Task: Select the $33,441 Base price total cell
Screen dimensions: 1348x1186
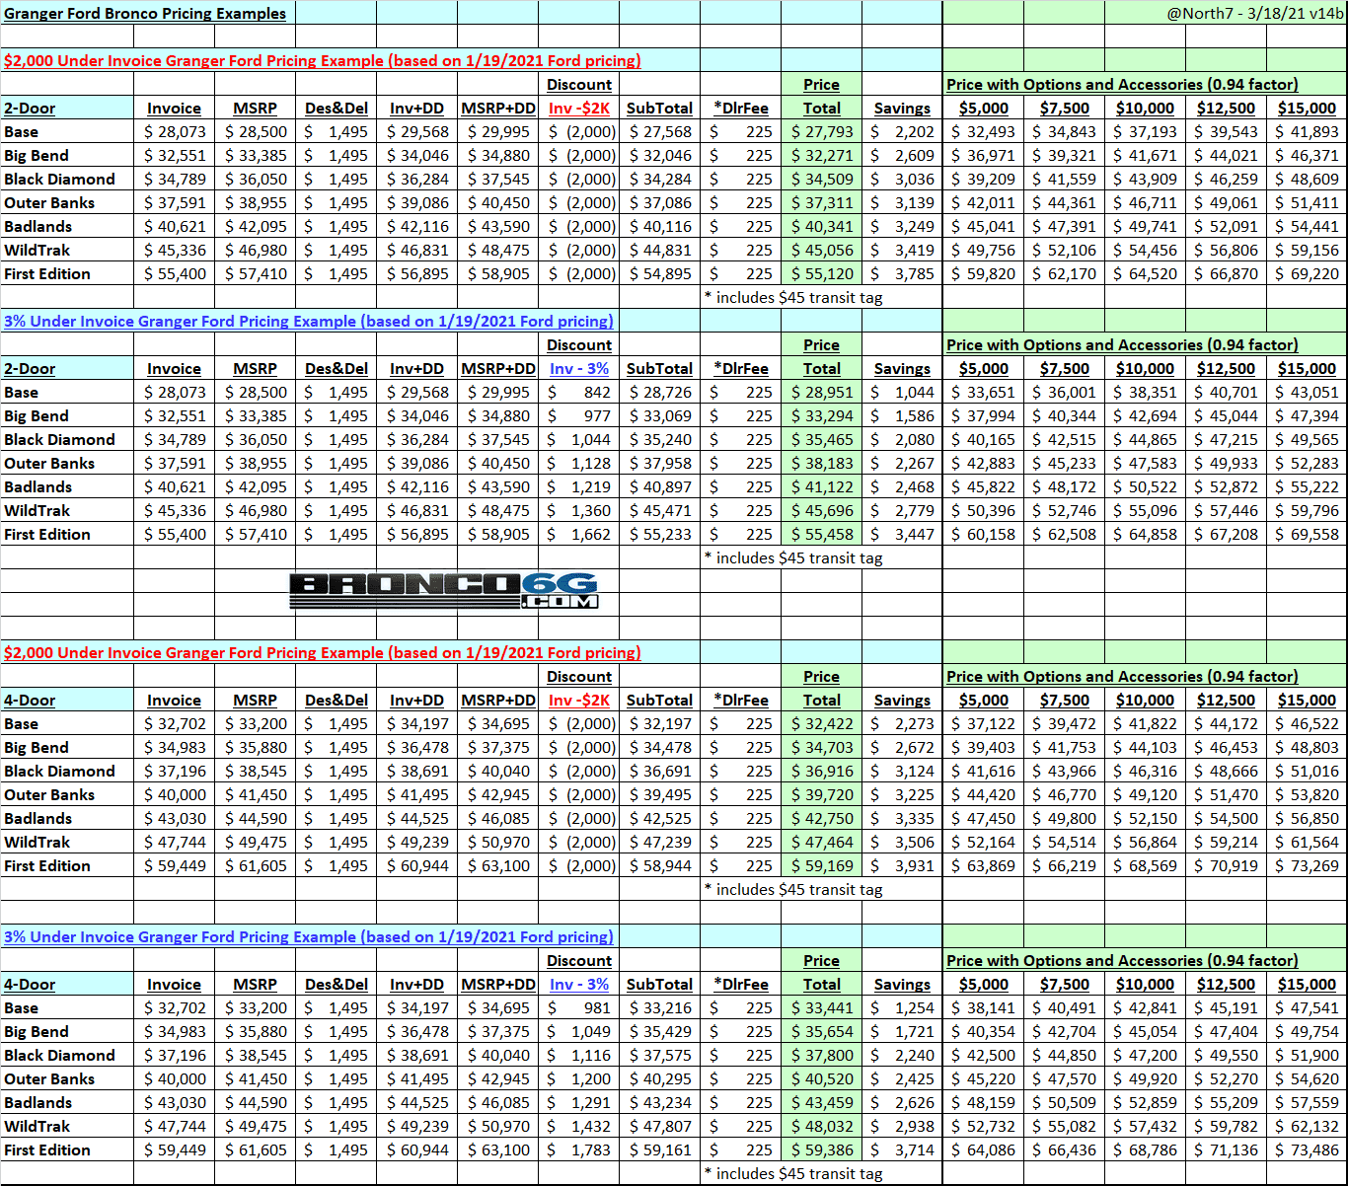Action: pyautogui.click(x=821, y=1007)
